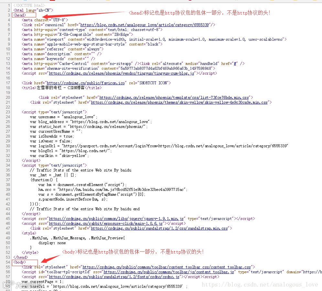Click the '#' href link on line 13

click(x=235, y=64)
